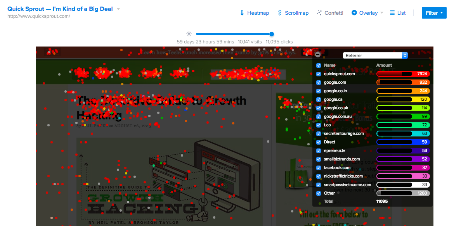Screen dimensions: 461x226
Task: Click the TechCrunch traffic banner text
Action: pyautogui.click(x=218, y=53)
